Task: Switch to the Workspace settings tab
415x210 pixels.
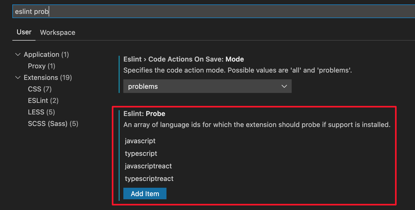Action: [58, 32]
